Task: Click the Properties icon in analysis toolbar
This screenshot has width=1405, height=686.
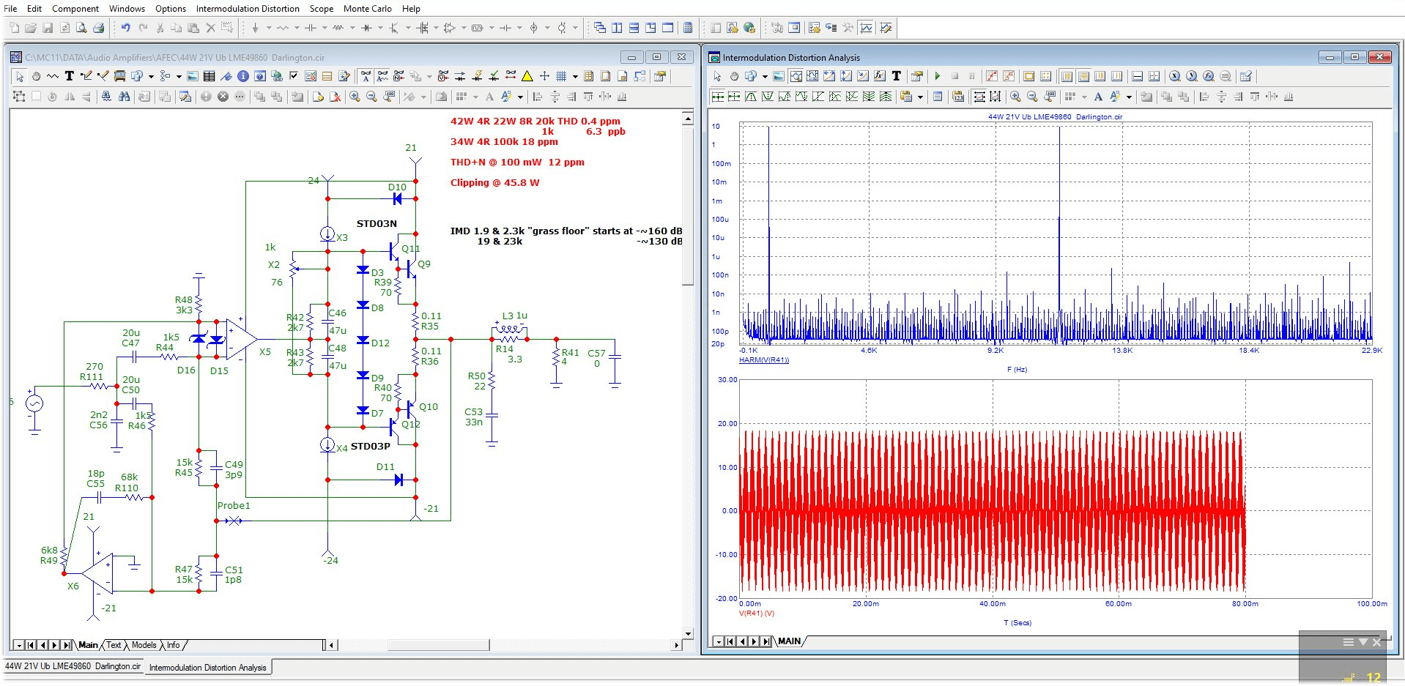Action: click(x=916, y=76)
